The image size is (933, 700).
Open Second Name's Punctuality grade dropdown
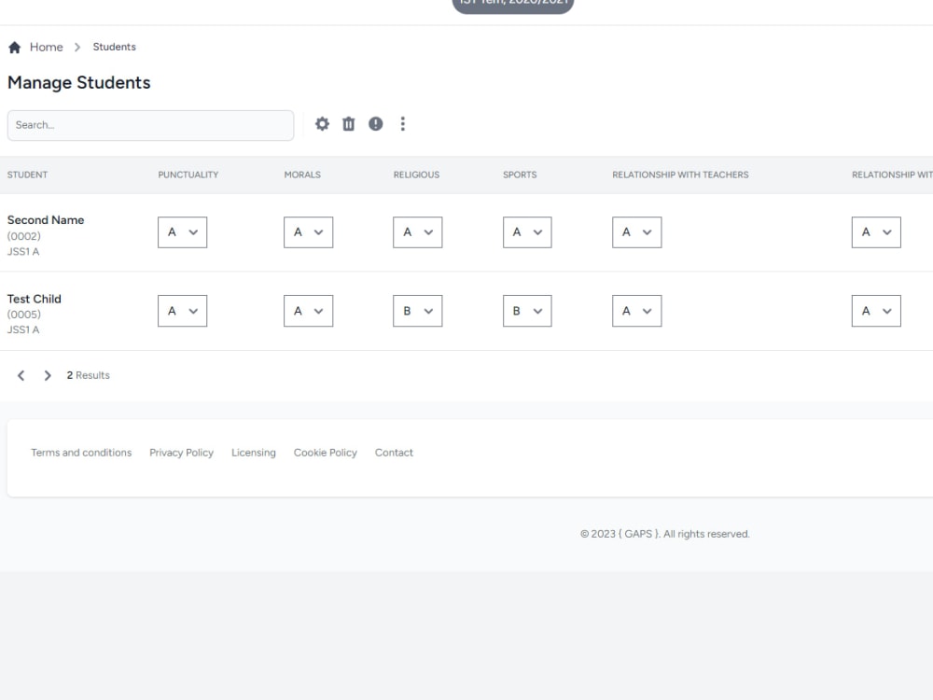(x=182, y=231)
